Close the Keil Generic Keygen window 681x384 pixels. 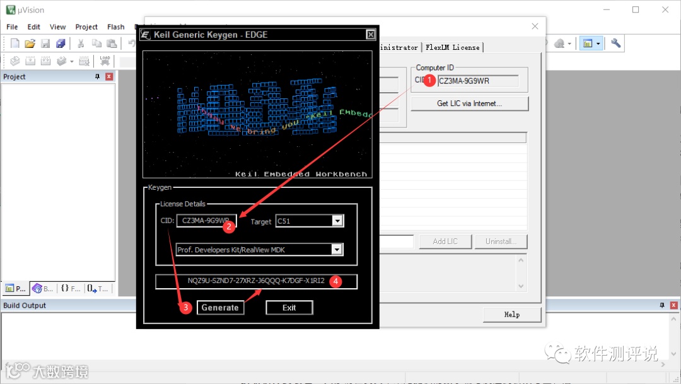(x=371, y=35)
